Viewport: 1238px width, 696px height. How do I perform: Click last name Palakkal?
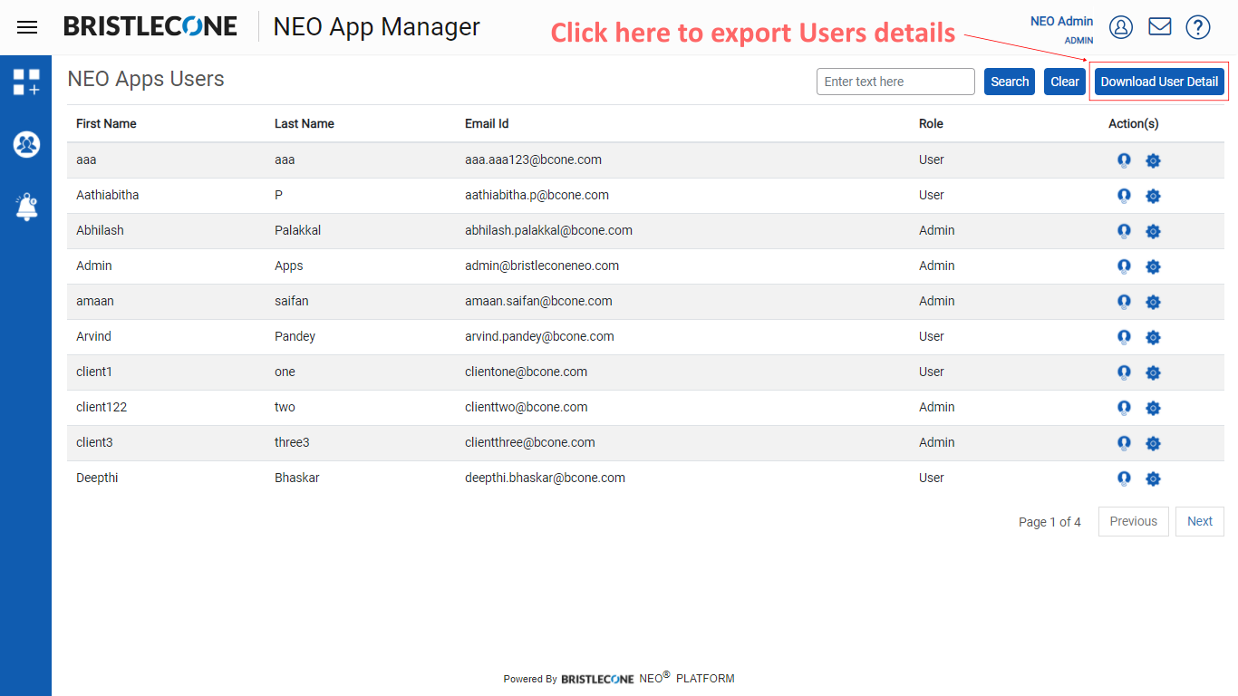click(298, 230)
